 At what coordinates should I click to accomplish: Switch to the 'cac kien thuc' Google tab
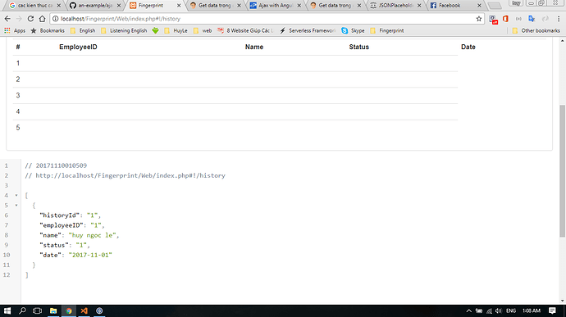34,6
